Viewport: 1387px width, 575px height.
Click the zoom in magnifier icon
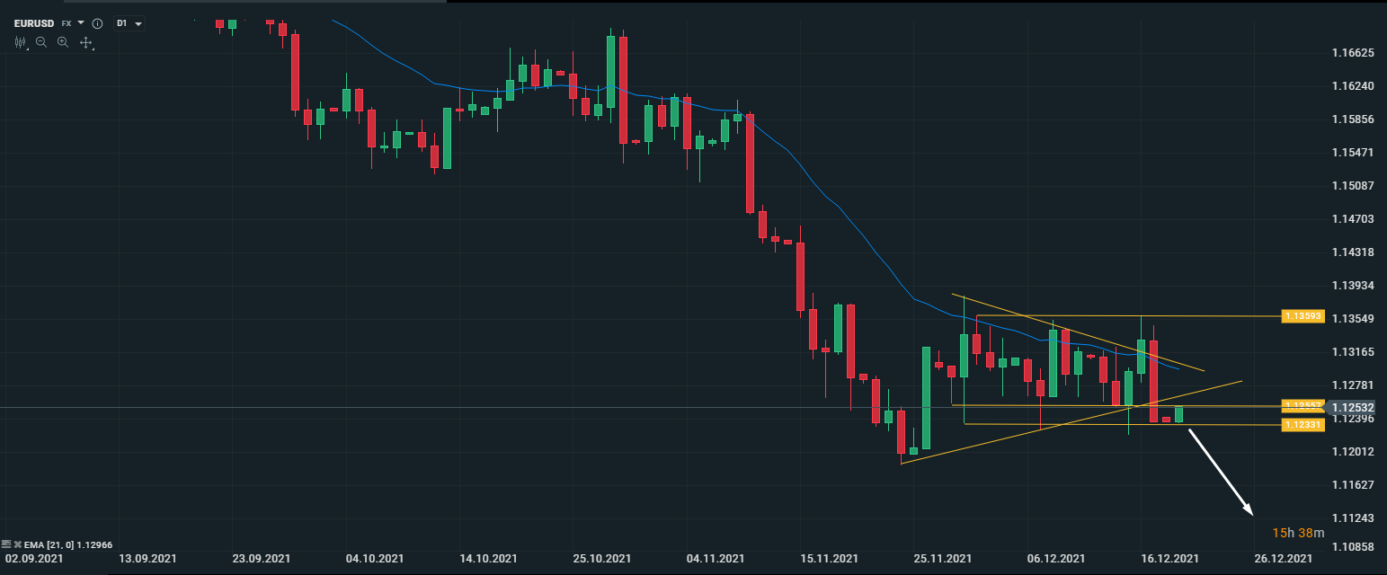click(63, 42)
